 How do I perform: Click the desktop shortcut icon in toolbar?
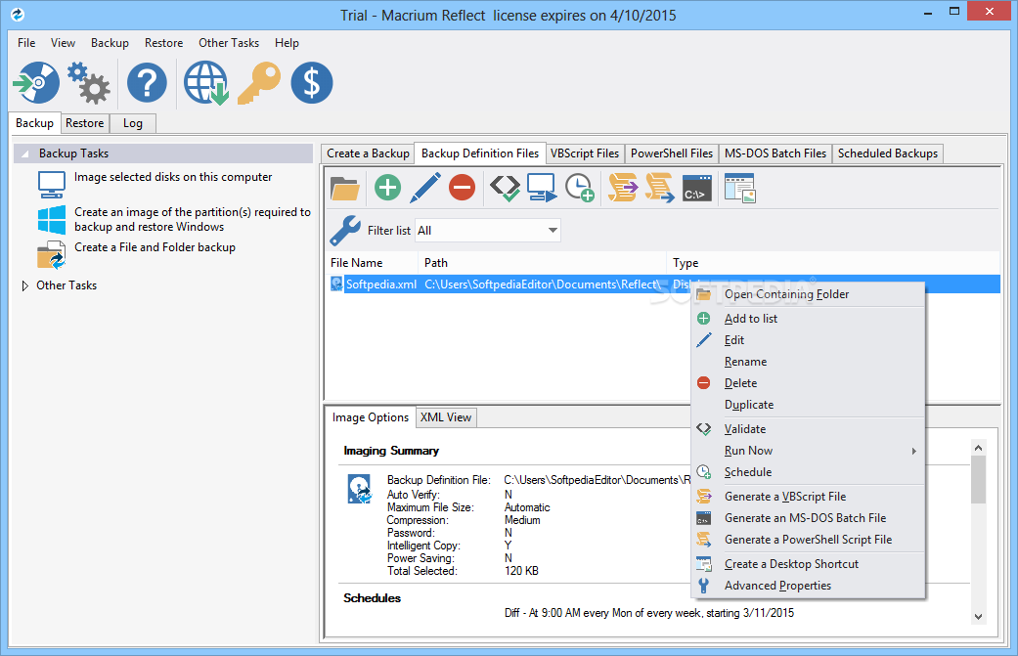[739, 188]
